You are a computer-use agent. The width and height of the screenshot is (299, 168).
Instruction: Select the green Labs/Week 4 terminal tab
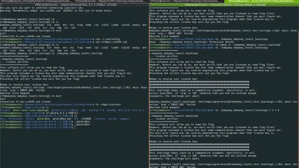[262, 1]
